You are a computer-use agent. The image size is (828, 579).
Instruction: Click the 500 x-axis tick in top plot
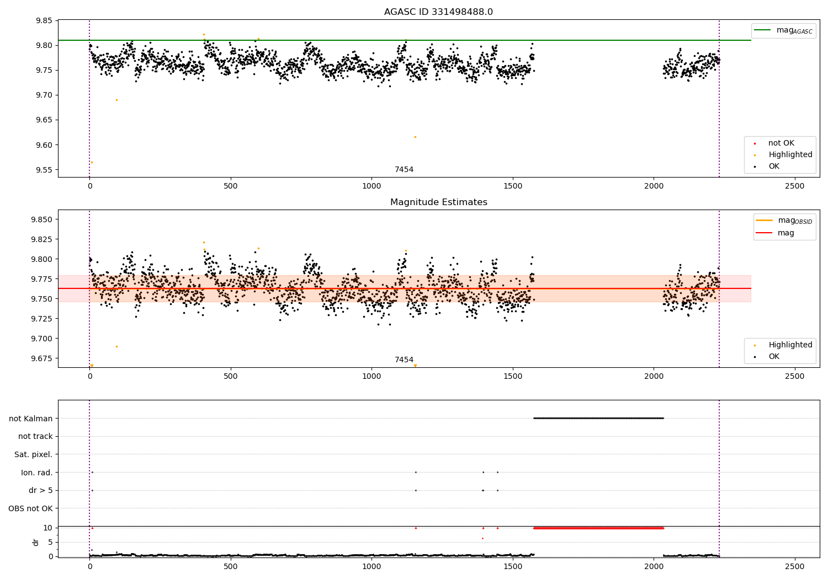pos(231,186)
